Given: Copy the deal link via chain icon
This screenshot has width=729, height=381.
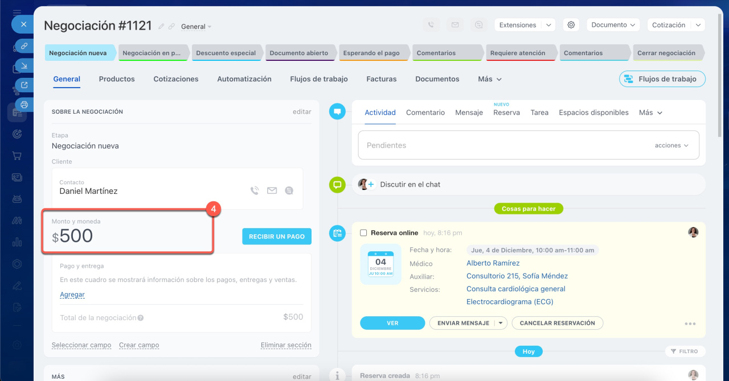Looking at the screenshot, I should (x=171, y=27).
